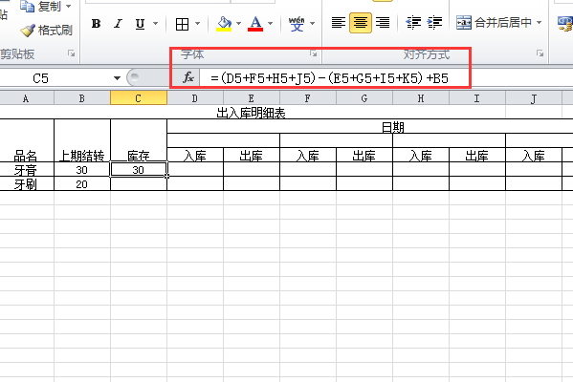Apply cell borders with the Borders icon
Viewport: 573px width, 382px height.
(x=182, y=24)
